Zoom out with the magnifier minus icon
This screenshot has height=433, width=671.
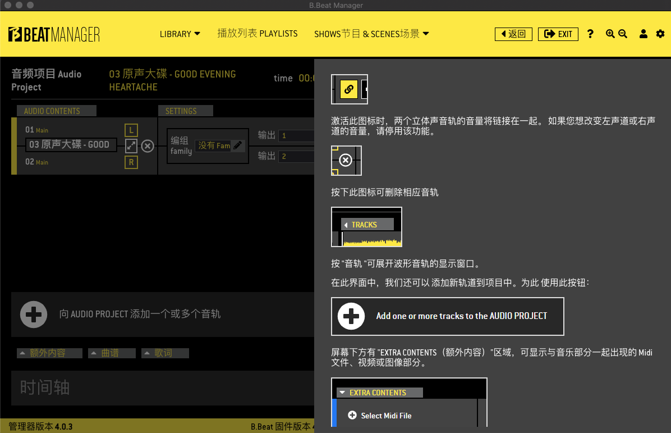click(623, 34)
